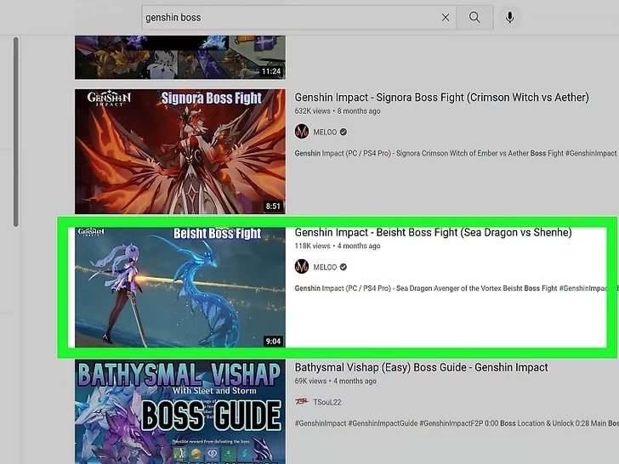Click the 11:24 duration badge
This screenshot has width=619, height=464.
270,71
